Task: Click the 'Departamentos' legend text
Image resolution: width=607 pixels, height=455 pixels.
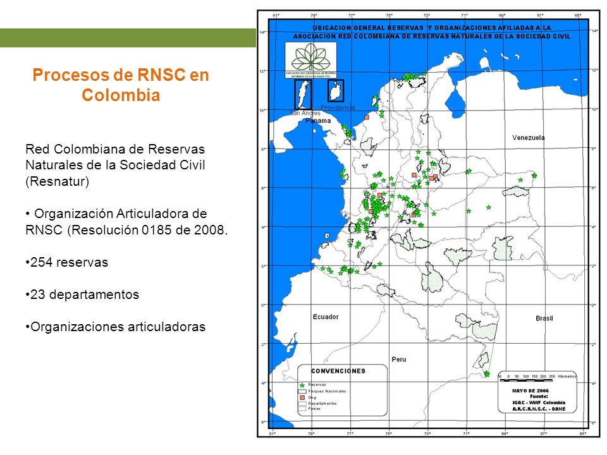Action: click(x=322, y=404)
